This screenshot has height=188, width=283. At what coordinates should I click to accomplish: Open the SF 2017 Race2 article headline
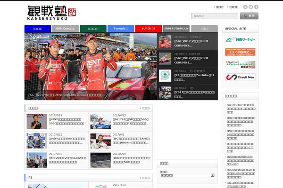click(67, 160)
